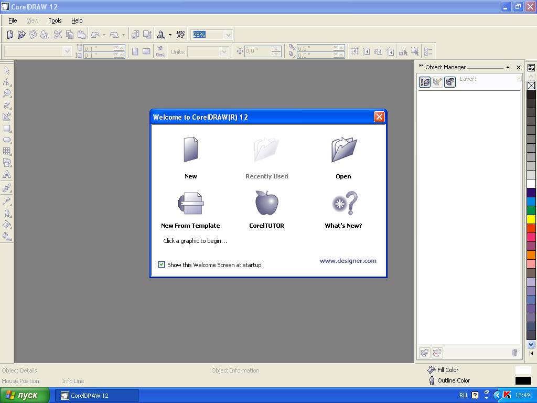This screenshot has width=537, height=403.
Task: Pick the green palette color swatch
Action: [x=531, y=210]
